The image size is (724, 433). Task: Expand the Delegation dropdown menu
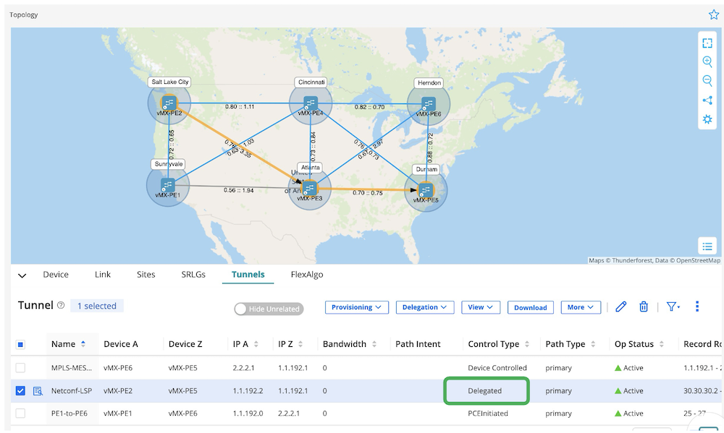click(x=424, y=307)
